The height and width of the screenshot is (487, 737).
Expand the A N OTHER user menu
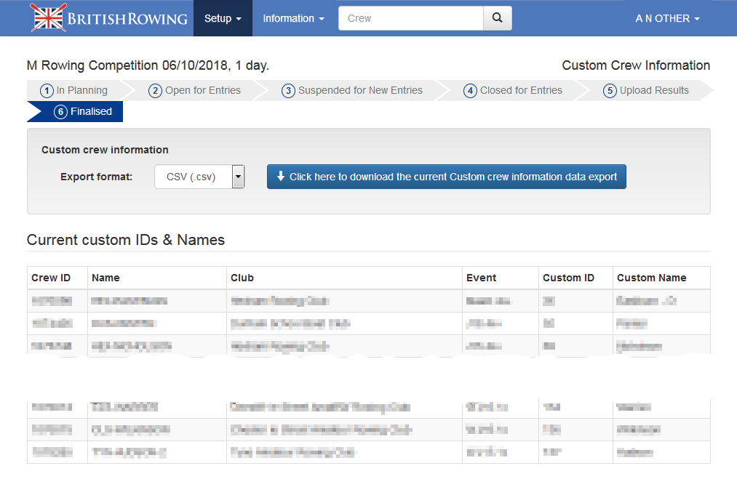point(667,18)
